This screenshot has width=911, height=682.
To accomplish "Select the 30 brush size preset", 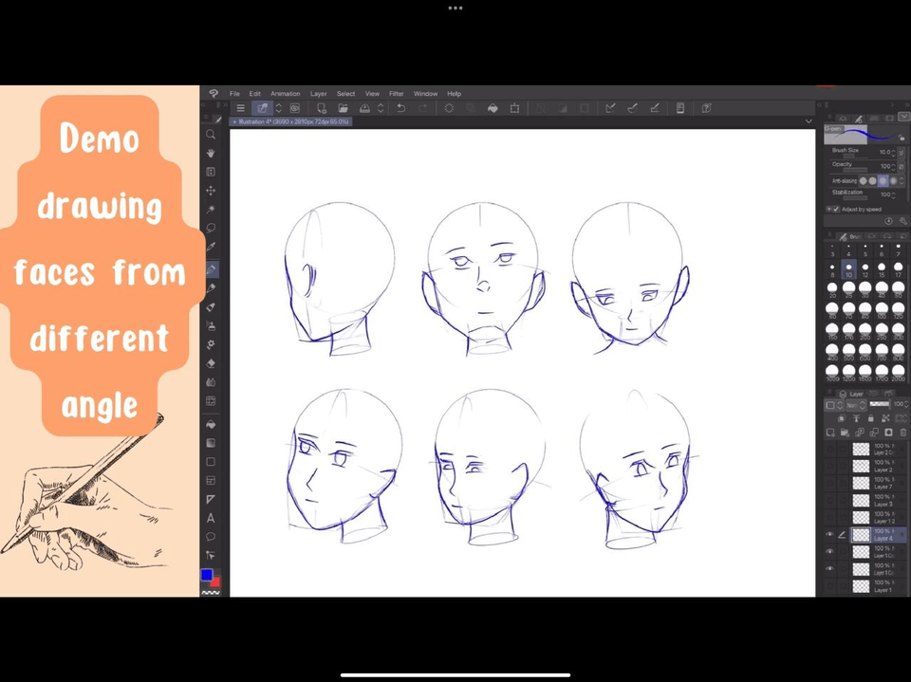I will pos(865,287).
